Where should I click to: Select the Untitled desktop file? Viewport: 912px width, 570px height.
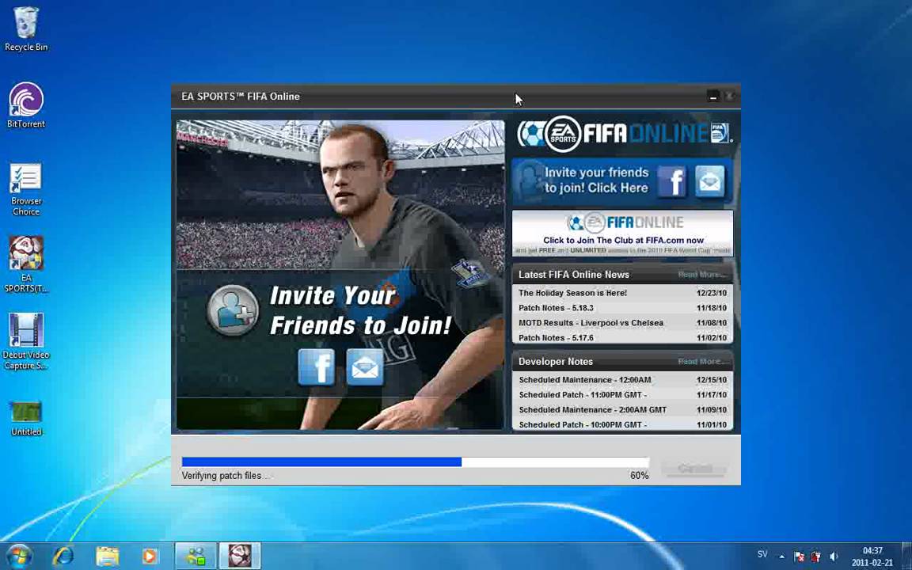(x=26, y=418)
